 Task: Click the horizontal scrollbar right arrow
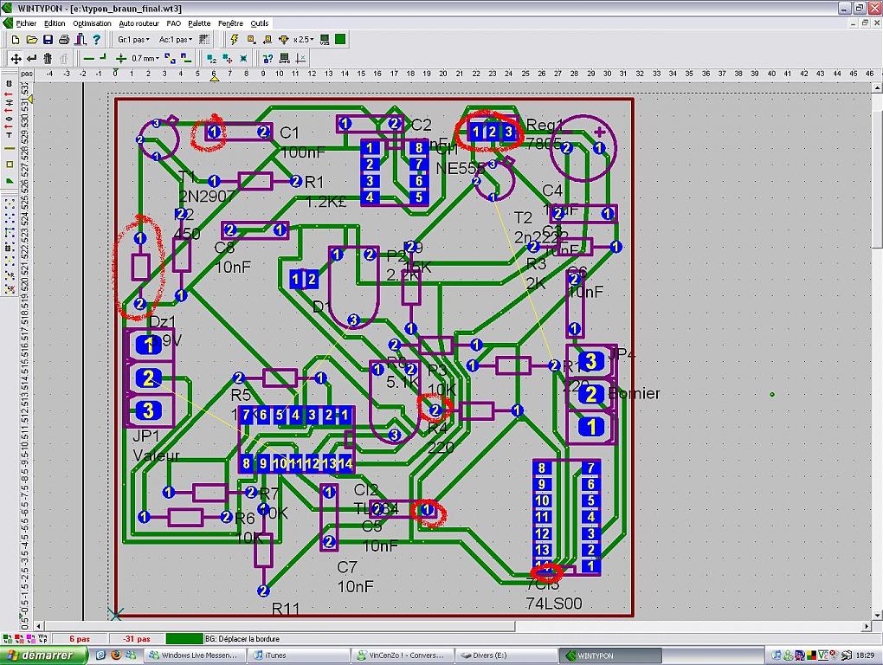pos(867,626)
